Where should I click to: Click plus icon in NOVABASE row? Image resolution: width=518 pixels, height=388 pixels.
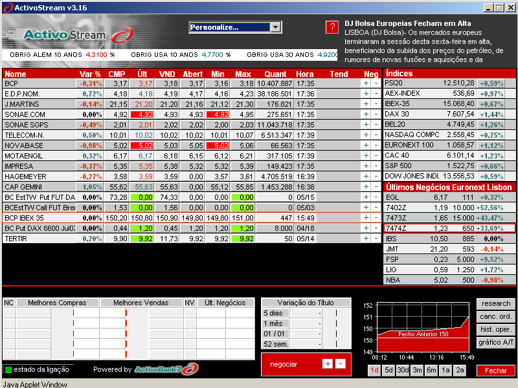(366, 145)
